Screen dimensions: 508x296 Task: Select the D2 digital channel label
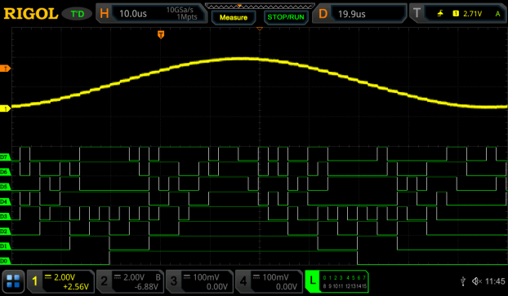pos(5,232)
